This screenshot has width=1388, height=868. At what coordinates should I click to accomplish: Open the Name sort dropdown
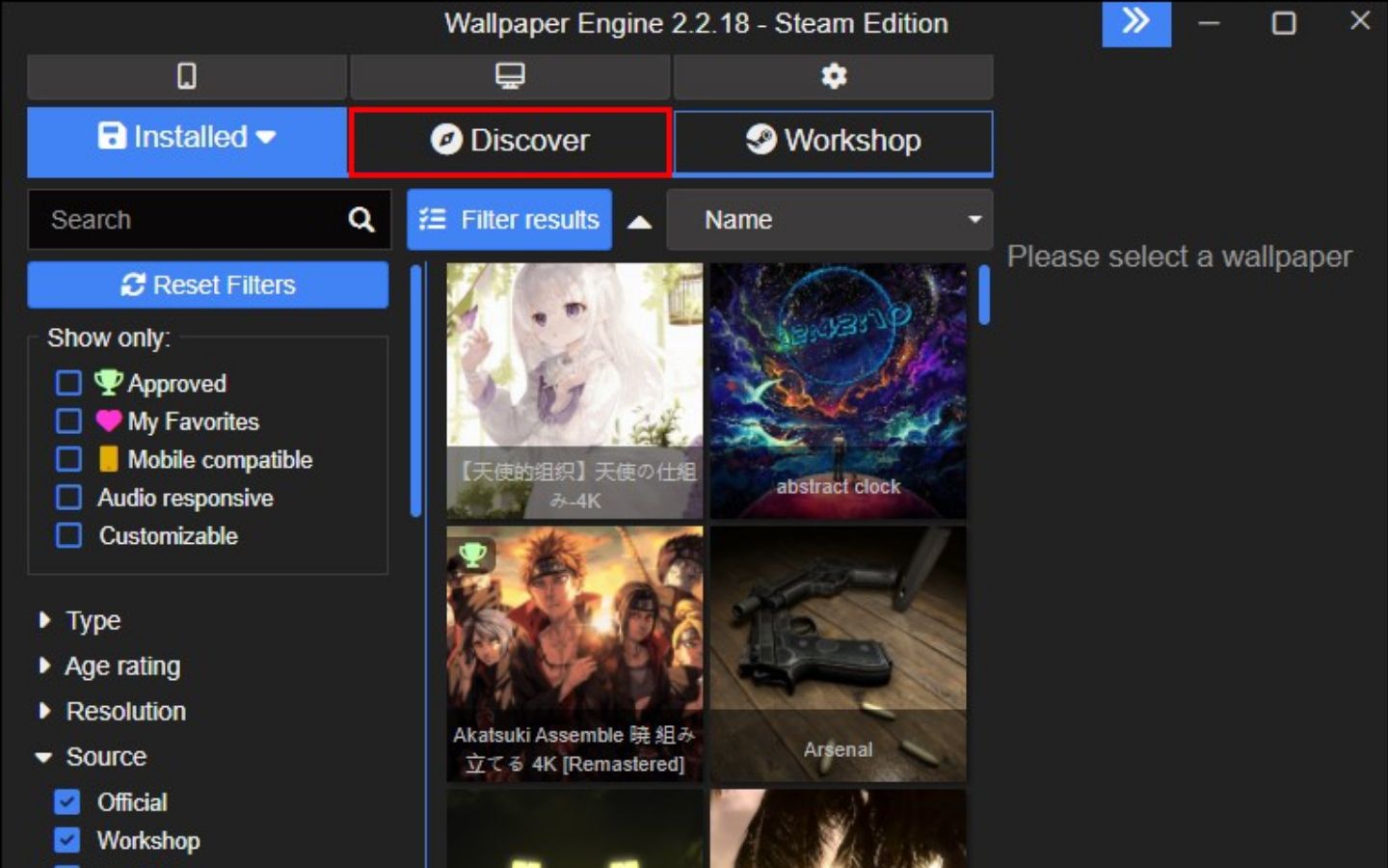[829, 220]
